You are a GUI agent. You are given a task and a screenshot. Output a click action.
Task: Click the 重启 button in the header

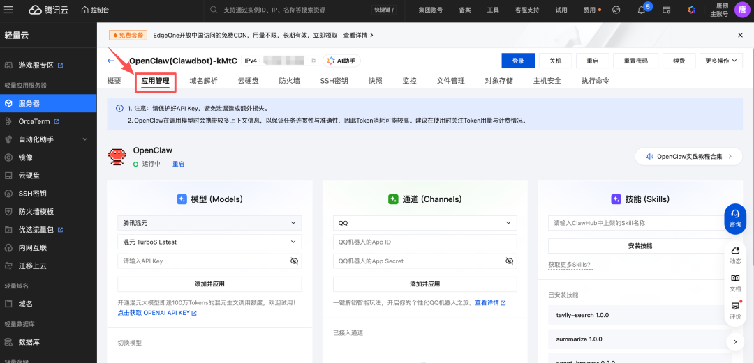[593, 61]
